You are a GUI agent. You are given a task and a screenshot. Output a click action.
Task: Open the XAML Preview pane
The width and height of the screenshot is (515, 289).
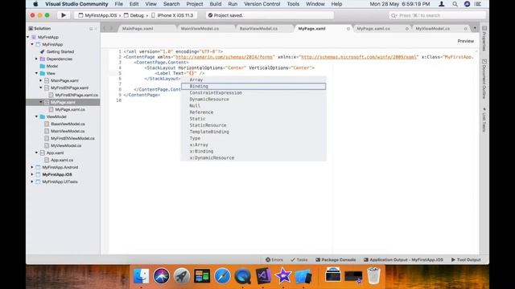(x=466, y=41)
